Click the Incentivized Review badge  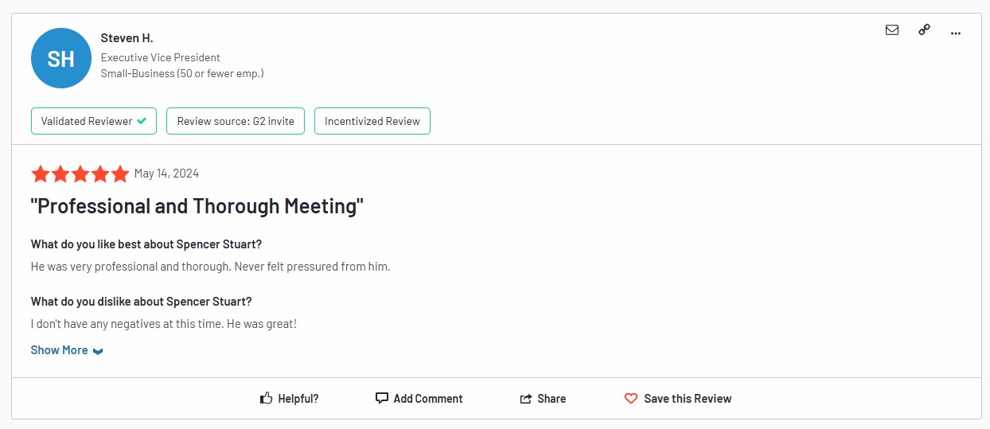372,121
